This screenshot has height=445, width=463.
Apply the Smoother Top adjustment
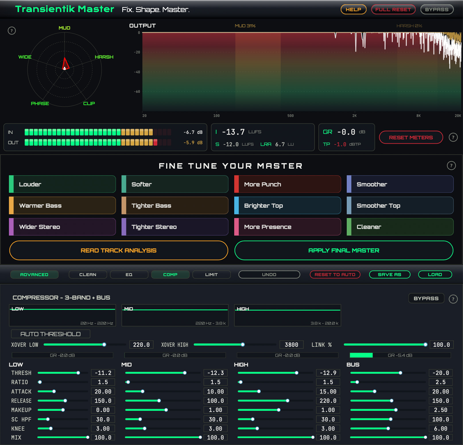click(400, 205)
